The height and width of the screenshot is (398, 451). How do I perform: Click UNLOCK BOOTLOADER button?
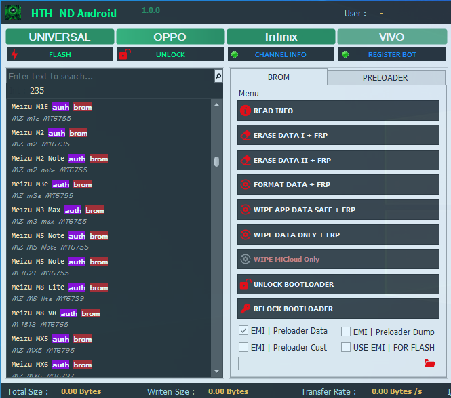tap(338, 284)
